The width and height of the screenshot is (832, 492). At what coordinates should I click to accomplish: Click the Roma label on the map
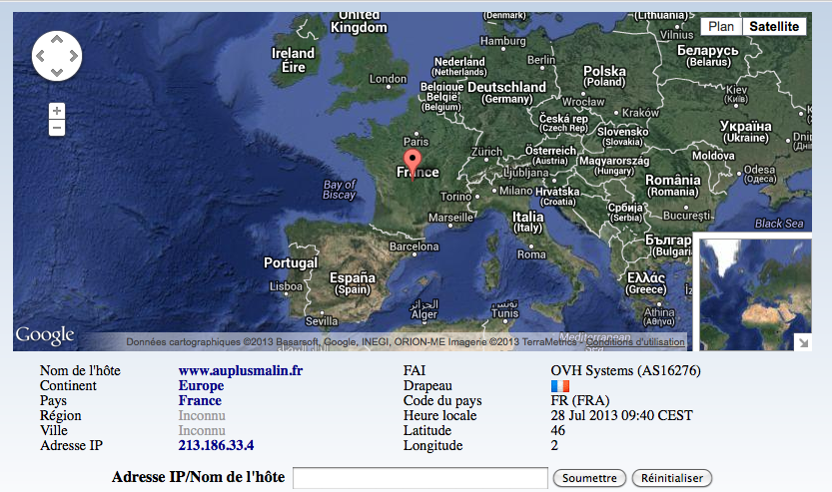coord(531,254)
